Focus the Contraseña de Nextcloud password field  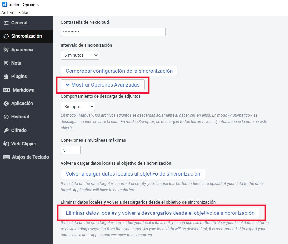pos(113,32)
